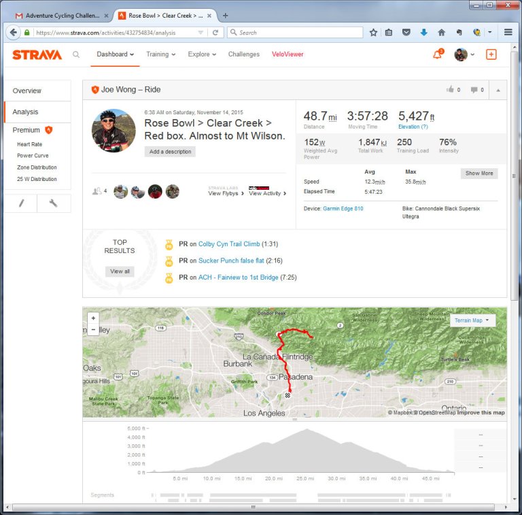Click the orange plus upload icon
Image resolution: width=522 pixels, height=515 pixels.
(491, 54)
